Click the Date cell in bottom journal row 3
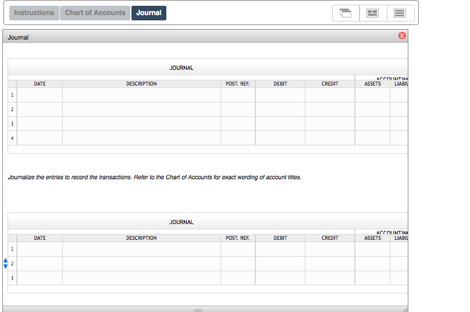470x312 pixels. pos(40,278)
